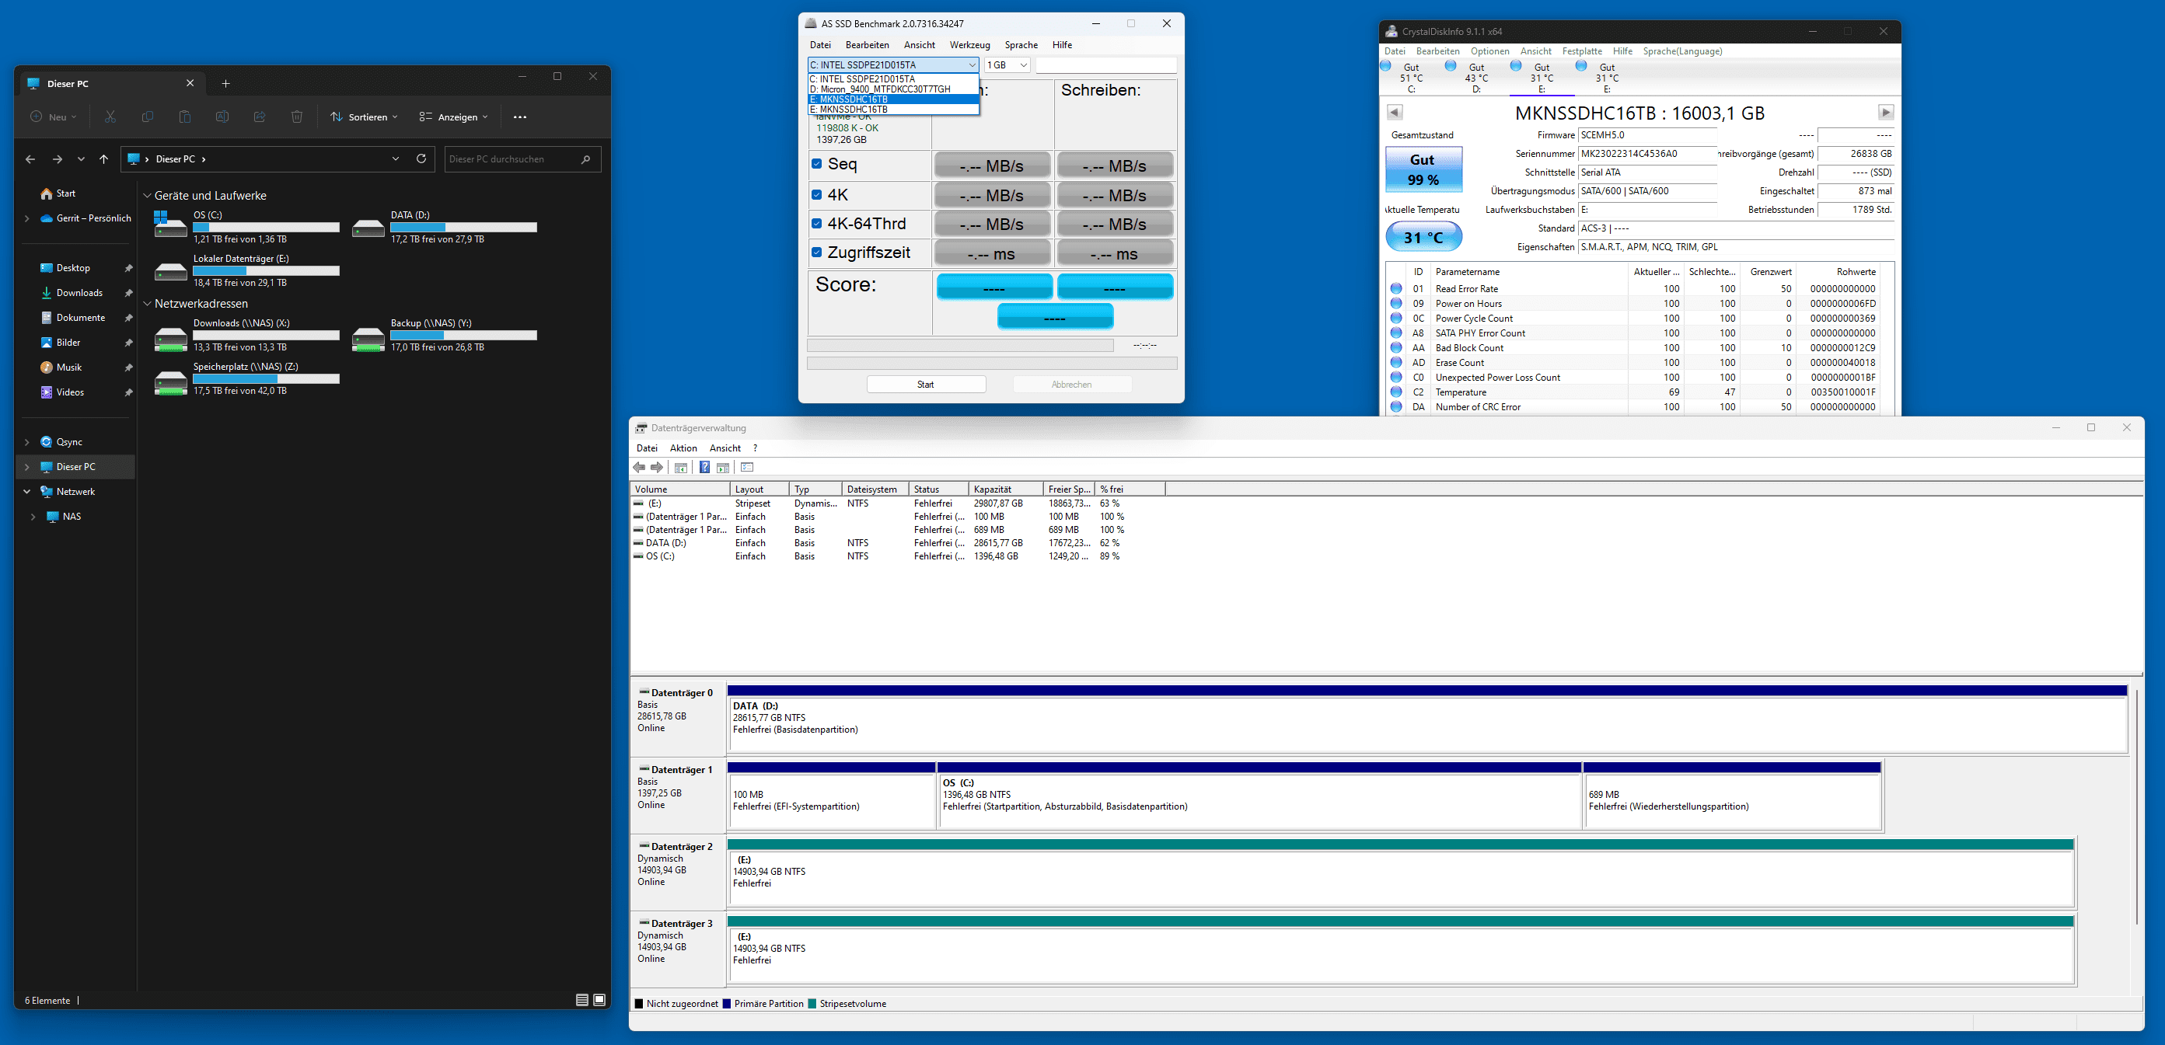This screenshot has width=2165, height=1045.
Task: Collapse the Netzwerkadressen group
Action: [x=147, y=304]
